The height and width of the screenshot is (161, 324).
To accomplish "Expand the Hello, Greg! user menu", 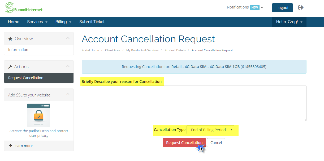I will (x=289, y=22).
